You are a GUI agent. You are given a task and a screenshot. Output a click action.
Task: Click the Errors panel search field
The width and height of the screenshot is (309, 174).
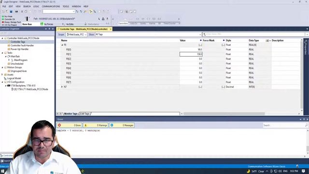coord(284,125)
